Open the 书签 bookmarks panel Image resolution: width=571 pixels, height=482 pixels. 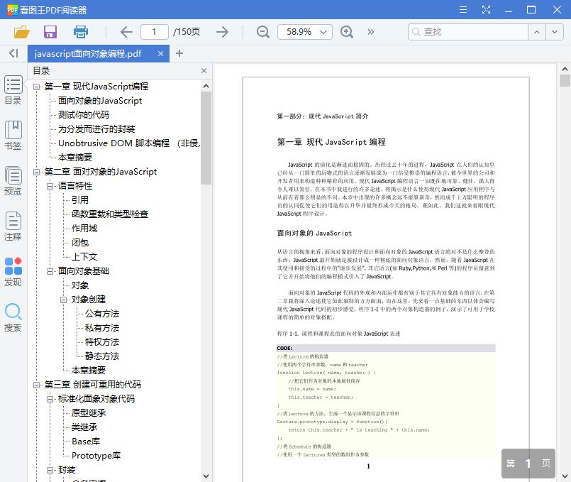click(13, 136)
